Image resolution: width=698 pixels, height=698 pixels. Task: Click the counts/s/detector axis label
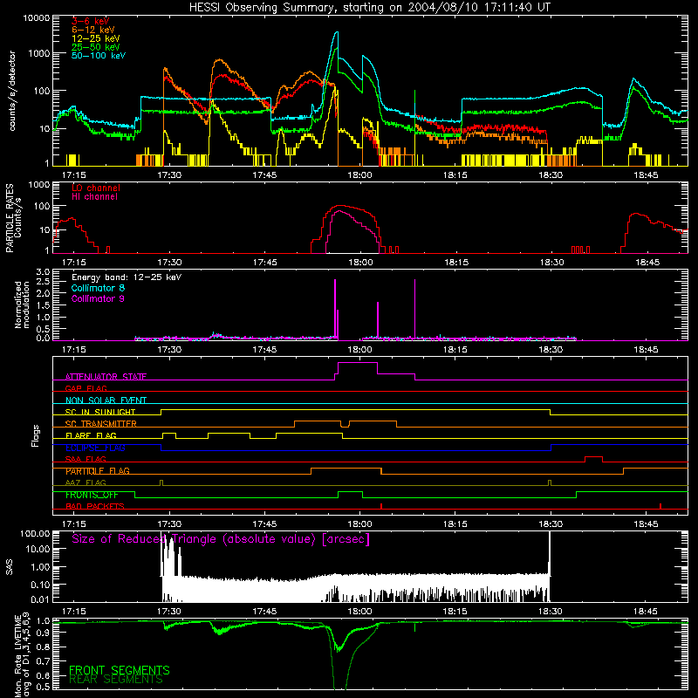[x=12, y=91]
